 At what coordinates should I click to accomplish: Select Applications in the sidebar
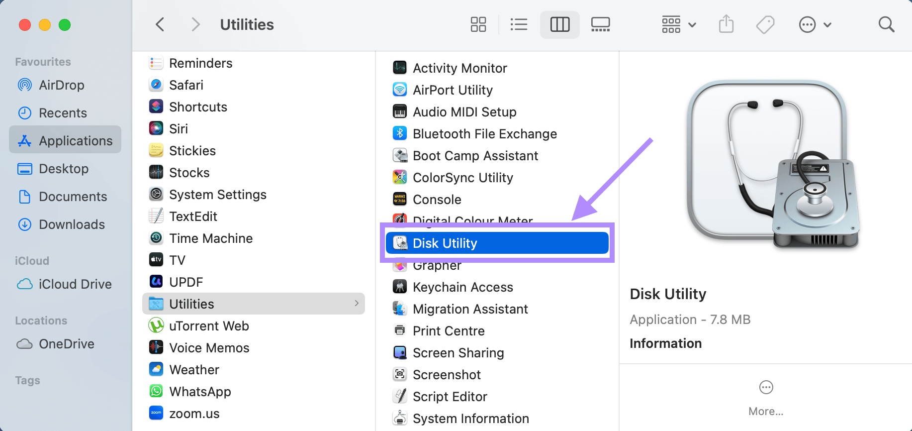click(x=65, y=139)
